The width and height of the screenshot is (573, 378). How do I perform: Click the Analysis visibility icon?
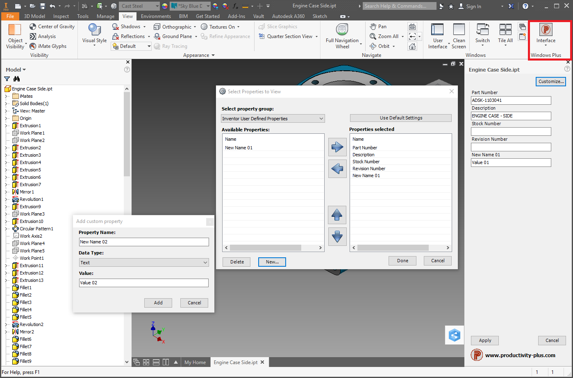(33, 36)
